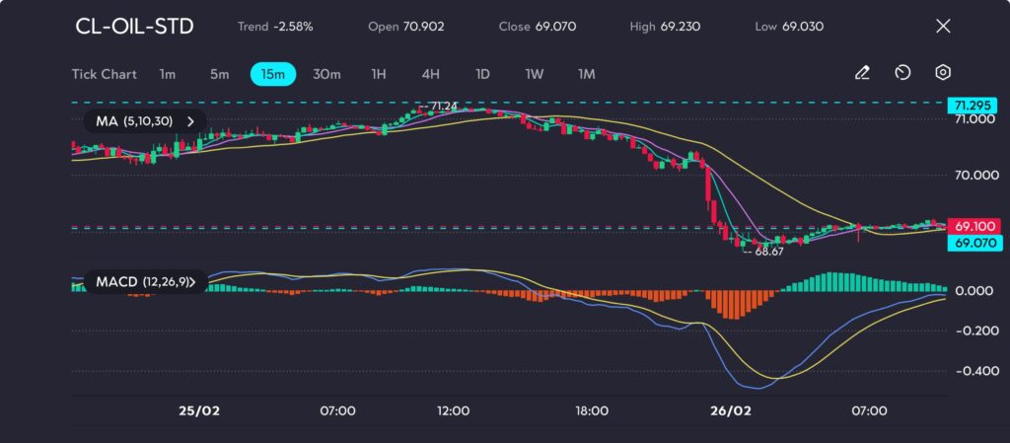Select the 1m timeframe
This screenshot has height=443, width=1010.
point(168,74)
